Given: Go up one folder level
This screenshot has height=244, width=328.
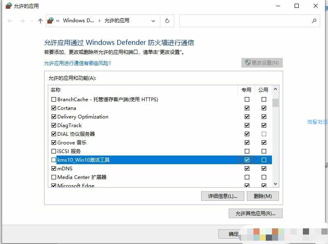Looking at the screenshot, I should click(x=40, y=21).
